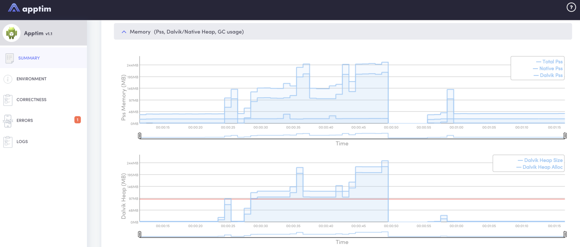This screenshot has height=247, width=580.
Task: Click the Environment info icon
Action: click(8, 79)
